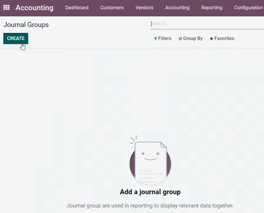Viewport: 264px width, 213px height.
Task: Focus the Search input field
Action: click(207, 24)
